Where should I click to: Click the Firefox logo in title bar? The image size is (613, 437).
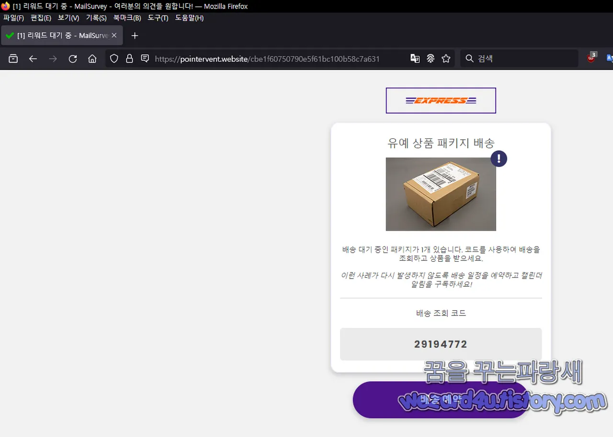tap(6, 6)
